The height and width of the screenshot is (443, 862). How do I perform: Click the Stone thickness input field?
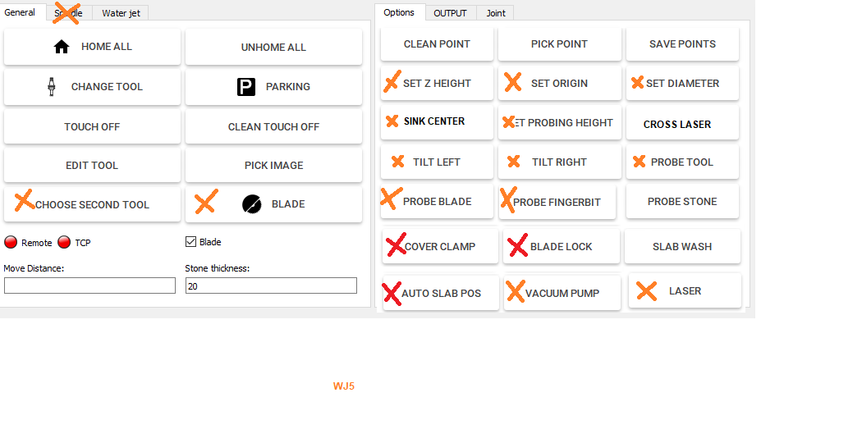click(x=271, y=285)
